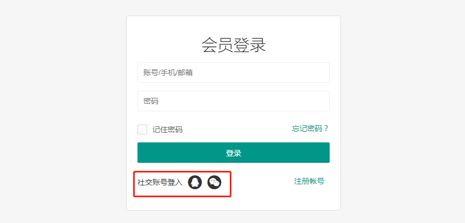This screenshot has height=223, width=465.
Task: Click the round dark QQ logo
Action: pyautogui.click(x=195, y=182)
